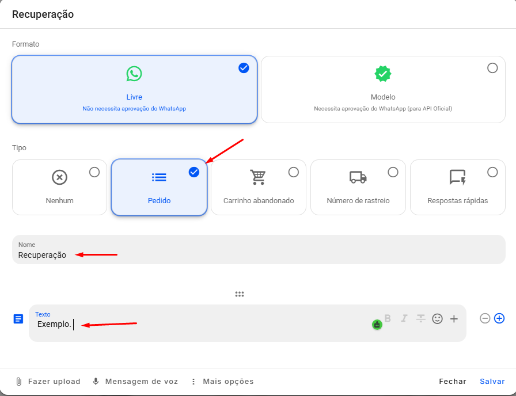Click Fechar to close the dialog
The image size is (516, 396).
(453, 382)
